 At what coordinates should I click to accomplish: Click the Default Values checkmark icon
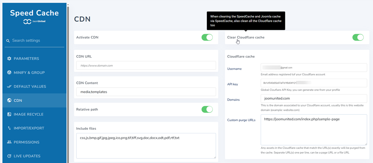tap(9, 87)
